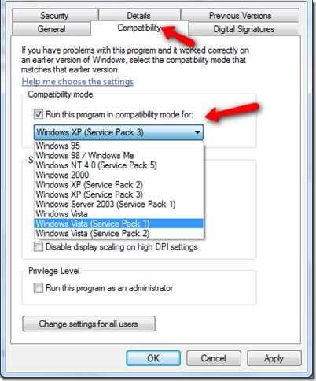Enable Disable display scaling on high DPI

[x=39, y=246]
